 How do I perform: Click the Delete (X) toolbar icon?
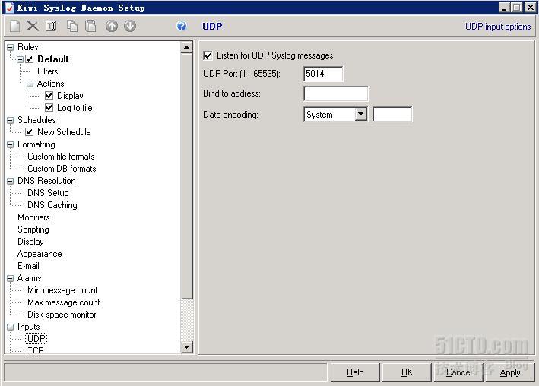coord(33,26)
